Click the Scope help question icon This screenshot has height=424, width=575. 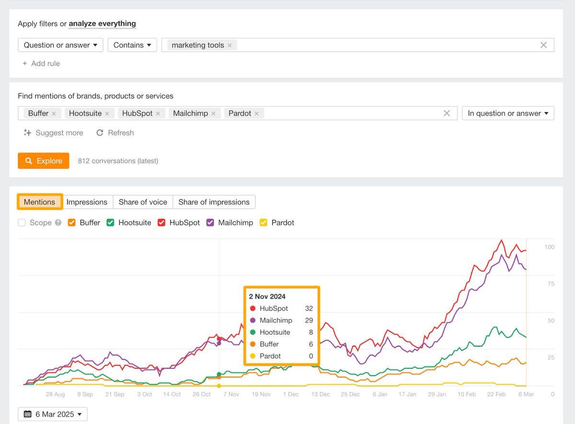click(x=58, y=223)
